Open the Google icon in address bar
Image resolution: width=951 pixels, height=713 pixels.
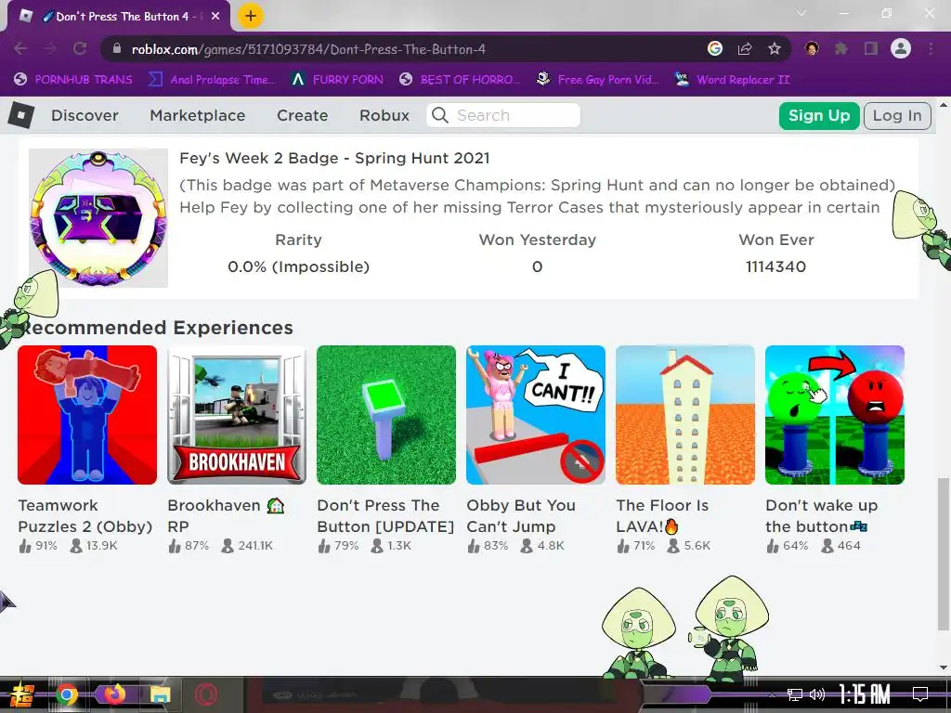(715, 48)
